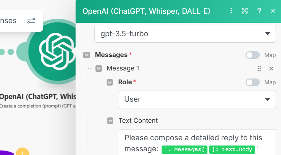Grab the Message 1 drag handle
This screenshot has width=281, height=155.
coord(259,68)
